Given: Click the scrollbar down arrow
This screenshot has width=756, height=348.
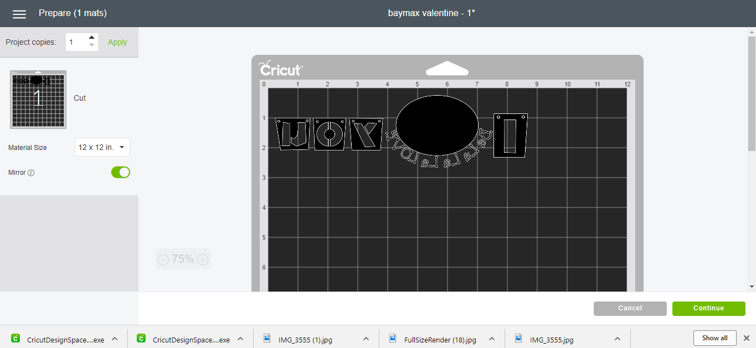Looking at the screenshot, I should (x=752, y=287).
